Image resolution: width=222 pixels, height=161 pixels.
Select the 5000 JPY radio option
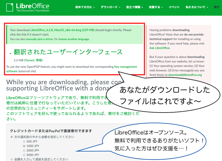pos(24,155)
